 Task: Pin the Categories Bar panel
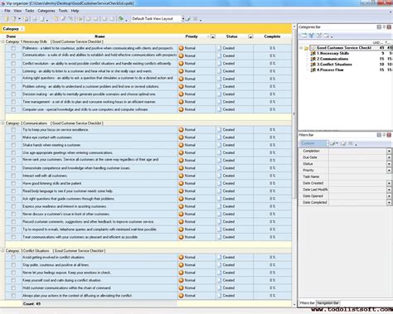click(x=384, y=27)
